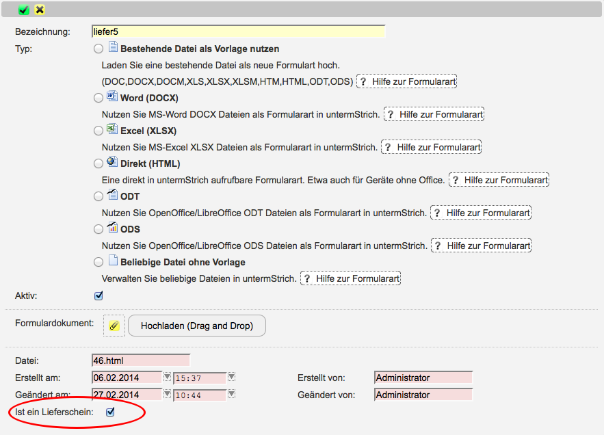Toggle the 'Ist ein Lieferschein' checkbox

[109, 412]
